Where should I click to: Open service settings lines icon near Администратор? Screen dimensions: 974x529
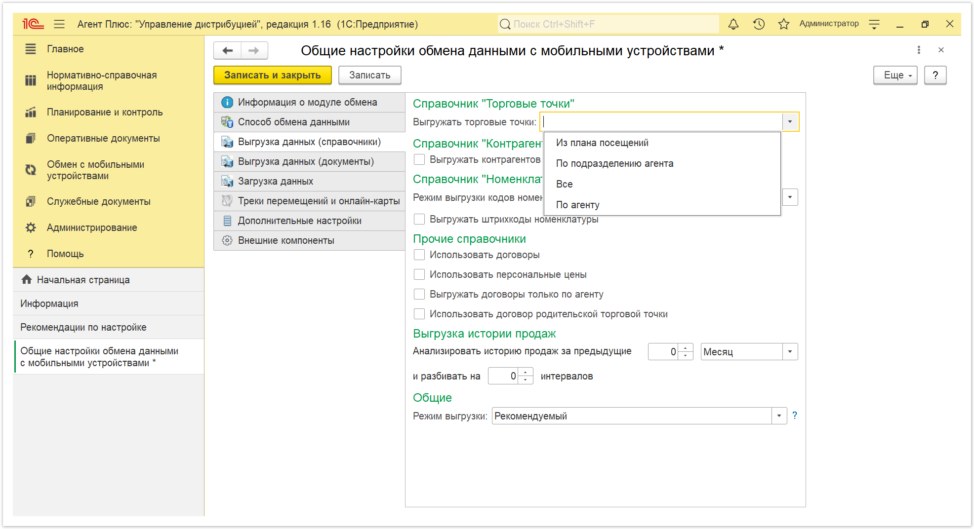(x=874, y=24)
